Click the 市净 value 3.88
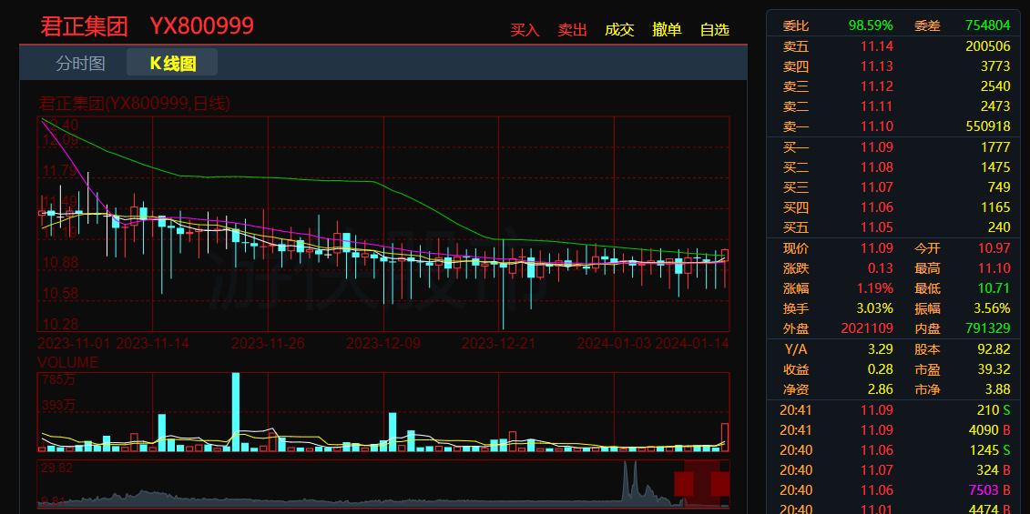1030x514 pixels. [x=997, y=389]
